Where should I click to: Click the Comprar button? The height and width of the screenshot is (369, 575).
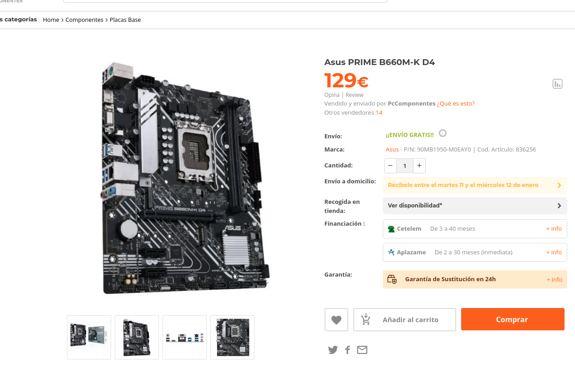513,319
